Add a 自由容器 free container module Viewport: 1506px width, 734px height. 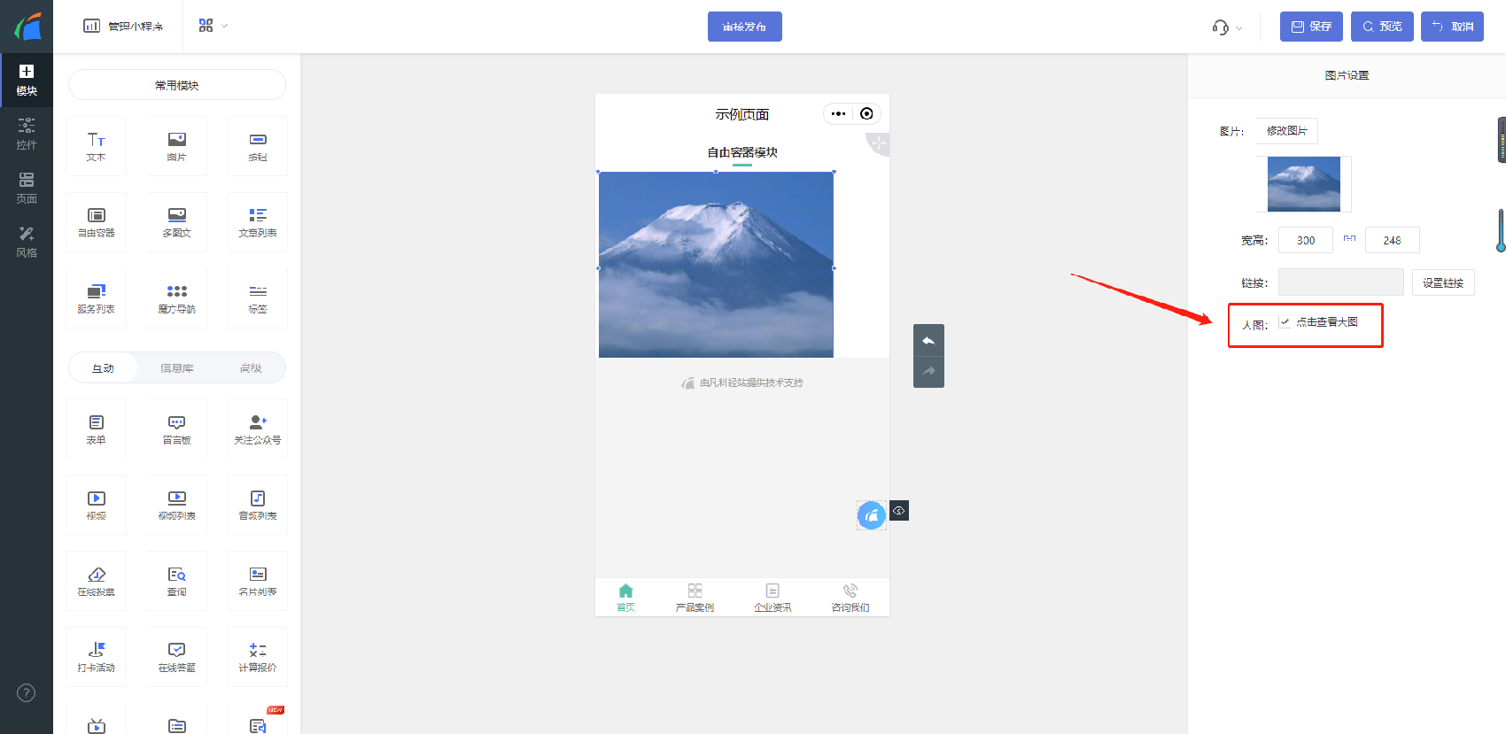(96, 222)
